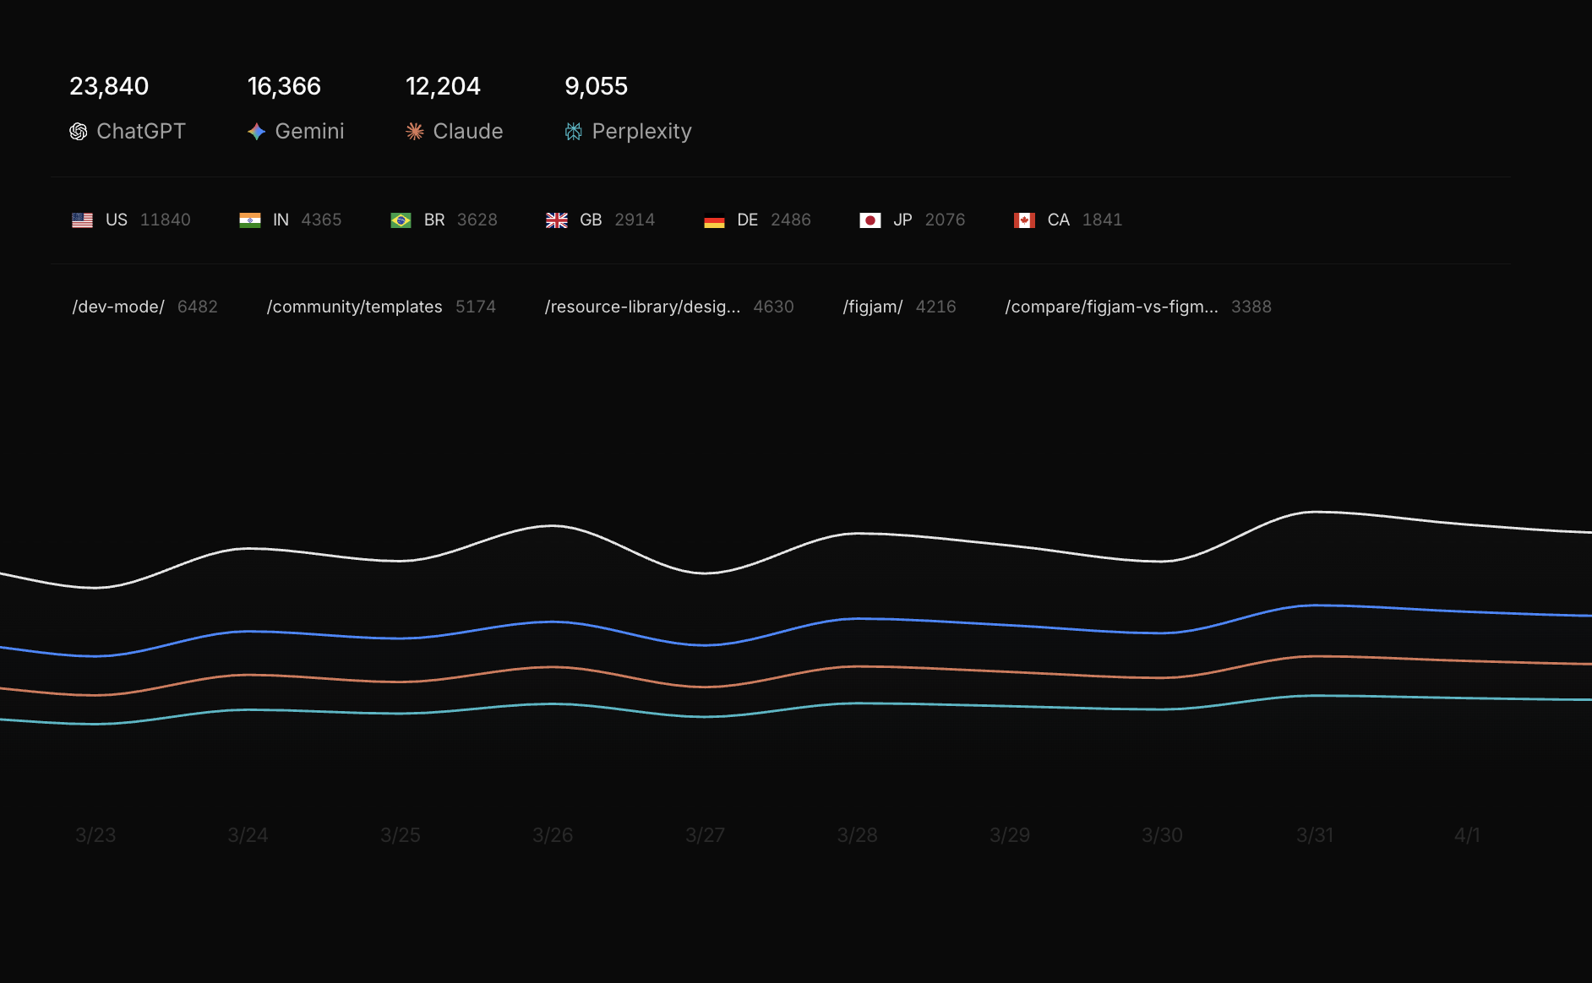
Task: Open the /dev-mode/ page path
Action: tap(118, 307)
